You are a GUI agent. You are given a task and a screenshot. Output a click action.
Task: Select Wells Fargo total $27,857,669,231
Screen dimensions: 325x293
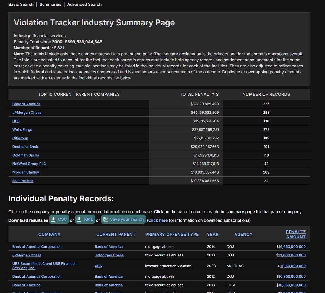click(205, 129)
